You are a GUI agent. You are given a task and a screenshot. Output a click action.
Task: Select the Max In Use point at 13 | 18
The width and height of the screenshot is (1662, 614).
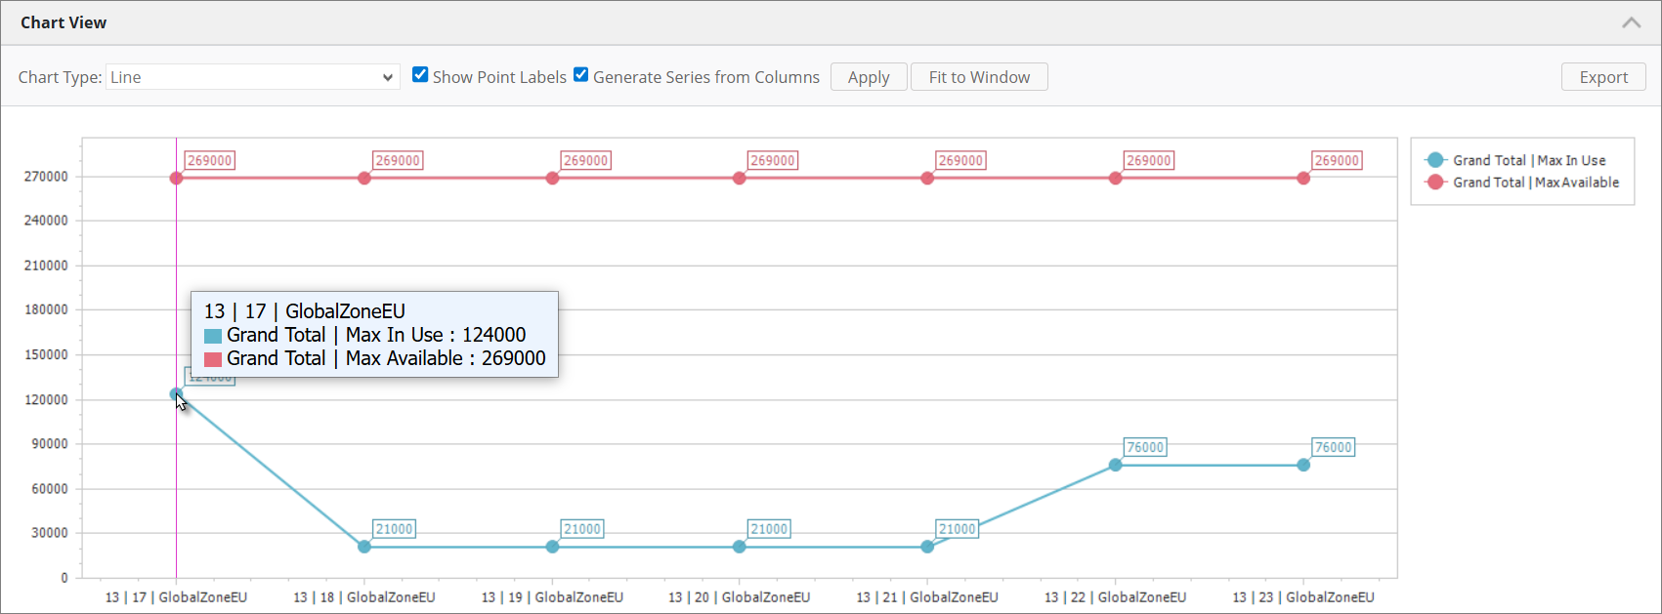coord(364,547)
